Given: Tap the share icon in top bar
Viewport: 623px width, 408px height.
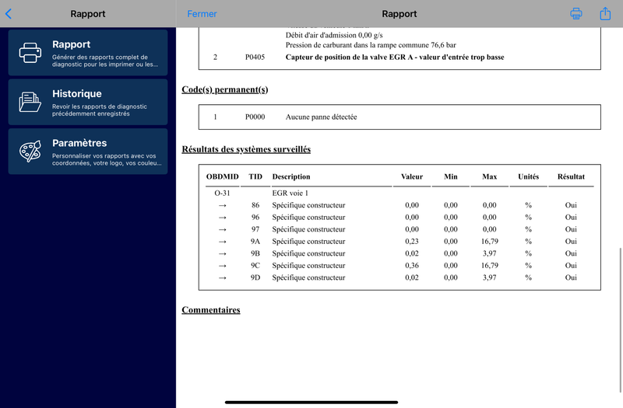Looking at the screenshot, I should point(605,14).
